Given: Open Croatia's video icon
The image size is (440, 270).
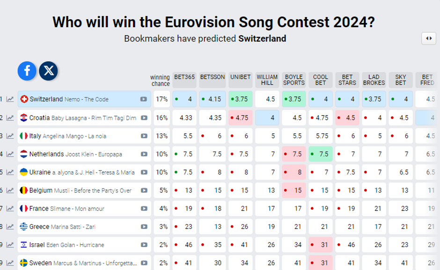Looking at the screenshot, I should 144,118.
